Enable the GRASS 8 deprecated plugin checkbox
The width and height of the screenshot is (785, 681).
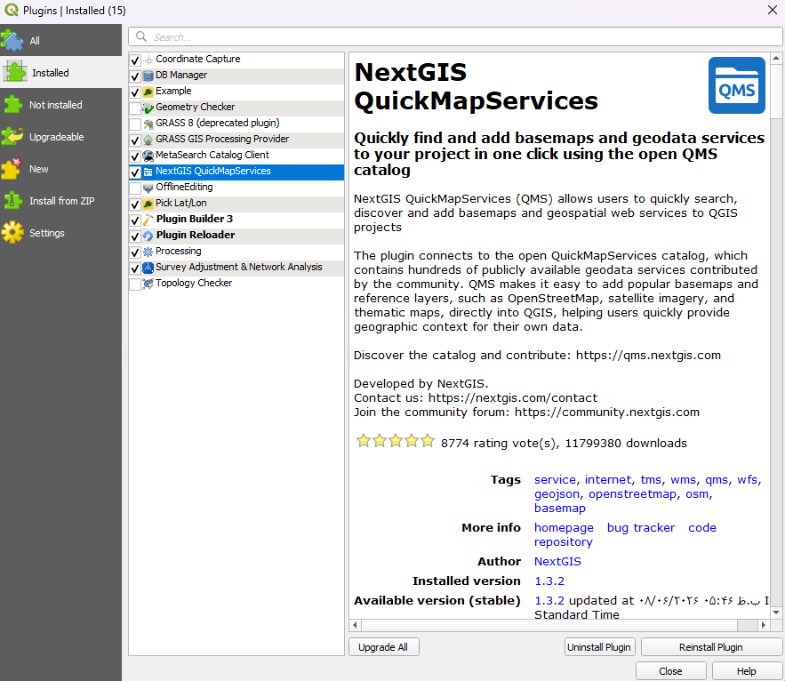(135, 124)
